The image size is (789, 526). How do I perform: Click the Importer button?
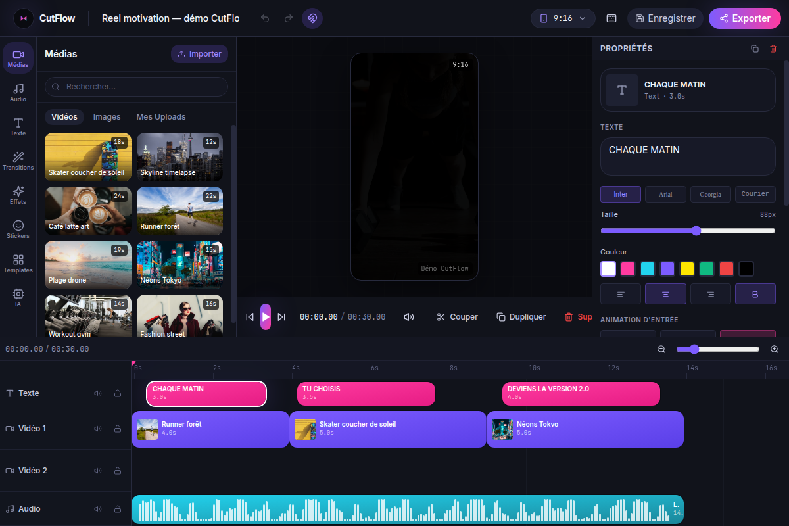(199, 54)
